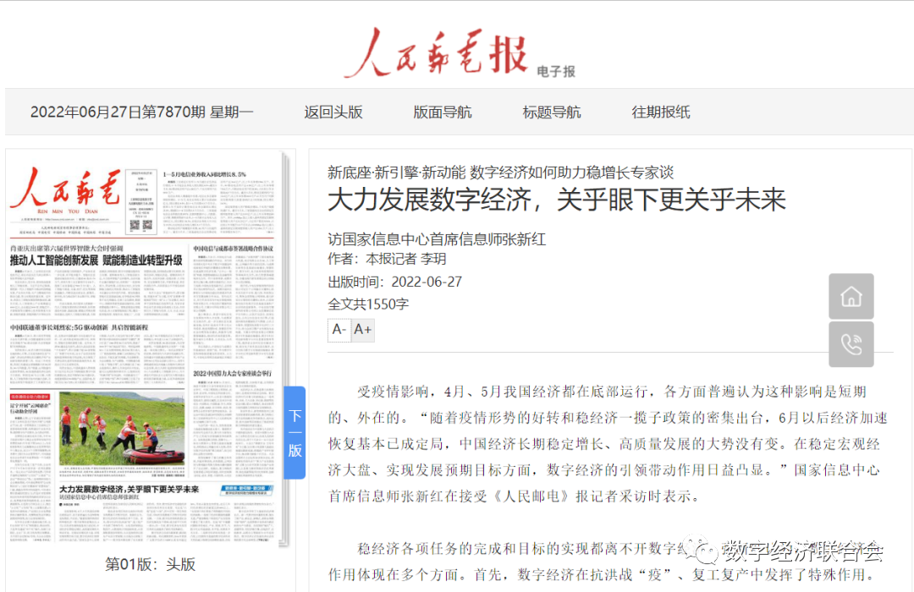
Task: Click the 数字经济联合会 circular watermark logo
Action: coord(705,551)
